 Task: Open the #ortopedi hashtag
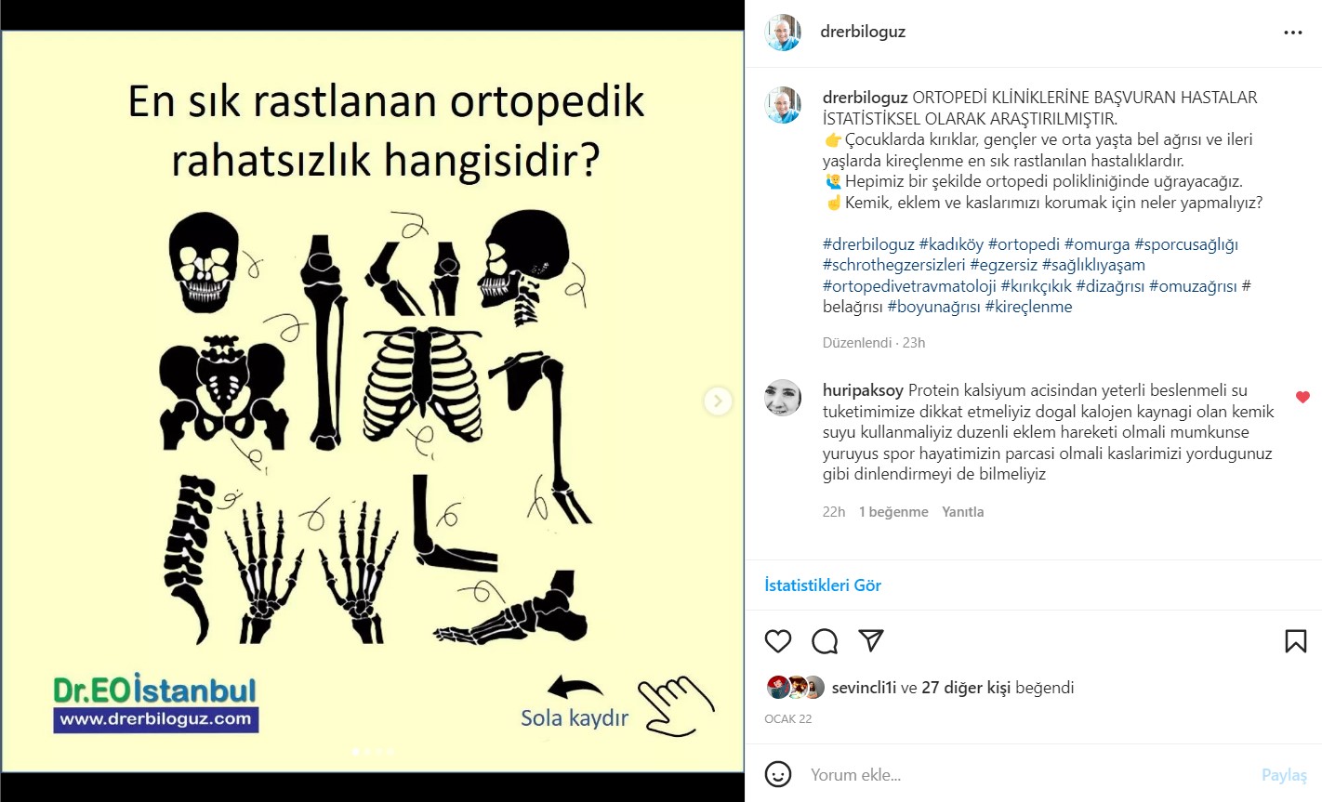1024,244
